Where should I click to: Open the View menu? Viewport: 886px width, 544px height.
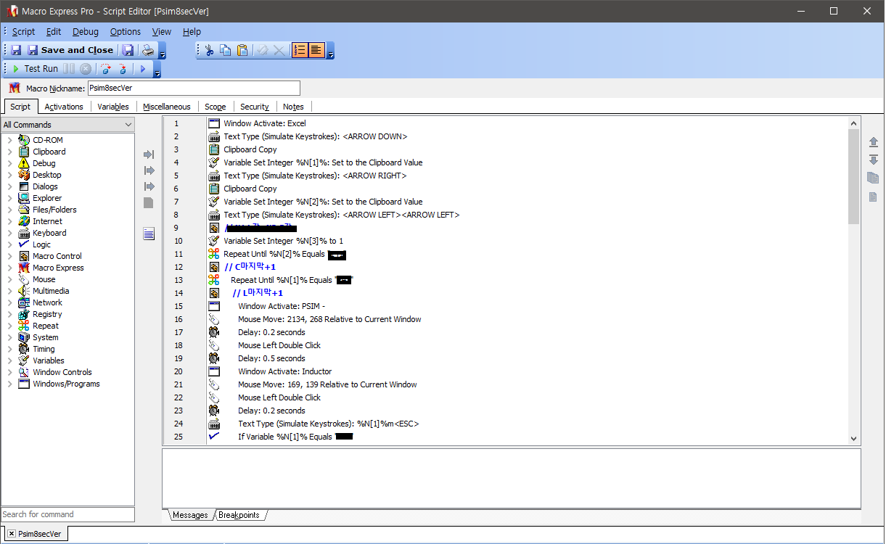(x=162, y=31)
